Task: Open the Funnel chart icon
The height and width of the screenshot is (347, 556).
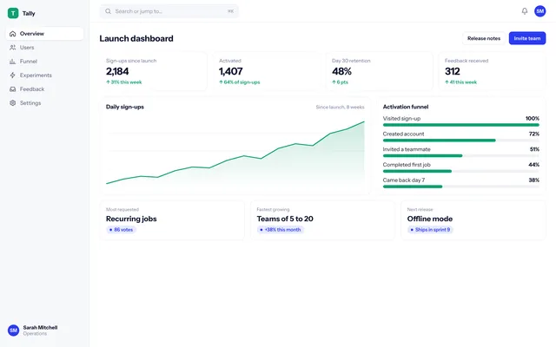Action: [x=13, y=62]
